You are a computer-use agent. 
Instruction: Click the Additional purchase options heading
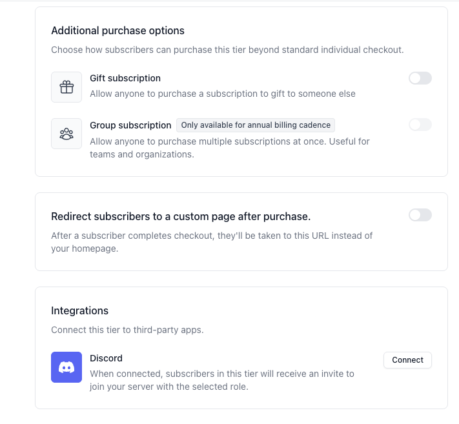(117, 30)
